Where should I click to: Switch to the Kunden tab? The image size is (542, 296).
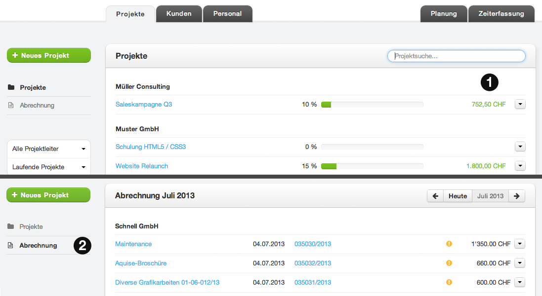pos(179,14)
